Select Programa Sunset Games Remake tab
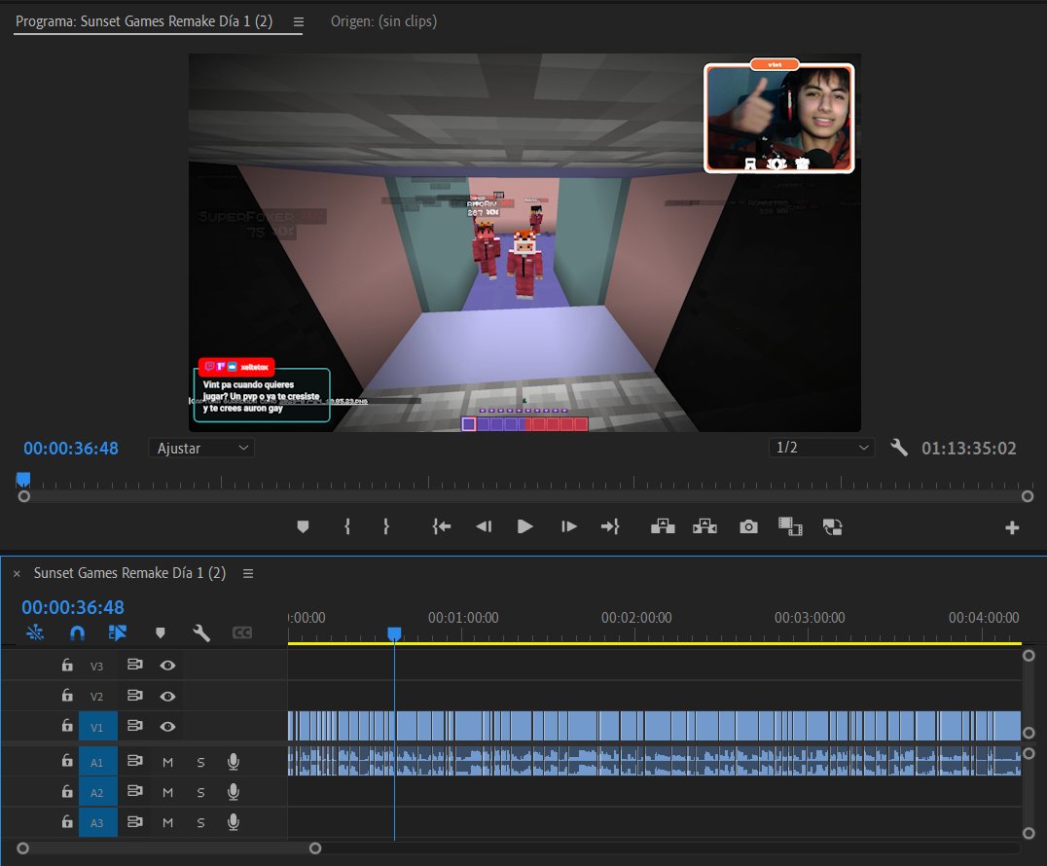Image resolution: width=1047 pixels, height=866 pixels. pos(144,21)
